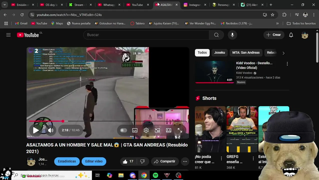This screenshot has height=180, width=319.
Task: Open the YouTube guide hamburger menu
Action: 9,35
